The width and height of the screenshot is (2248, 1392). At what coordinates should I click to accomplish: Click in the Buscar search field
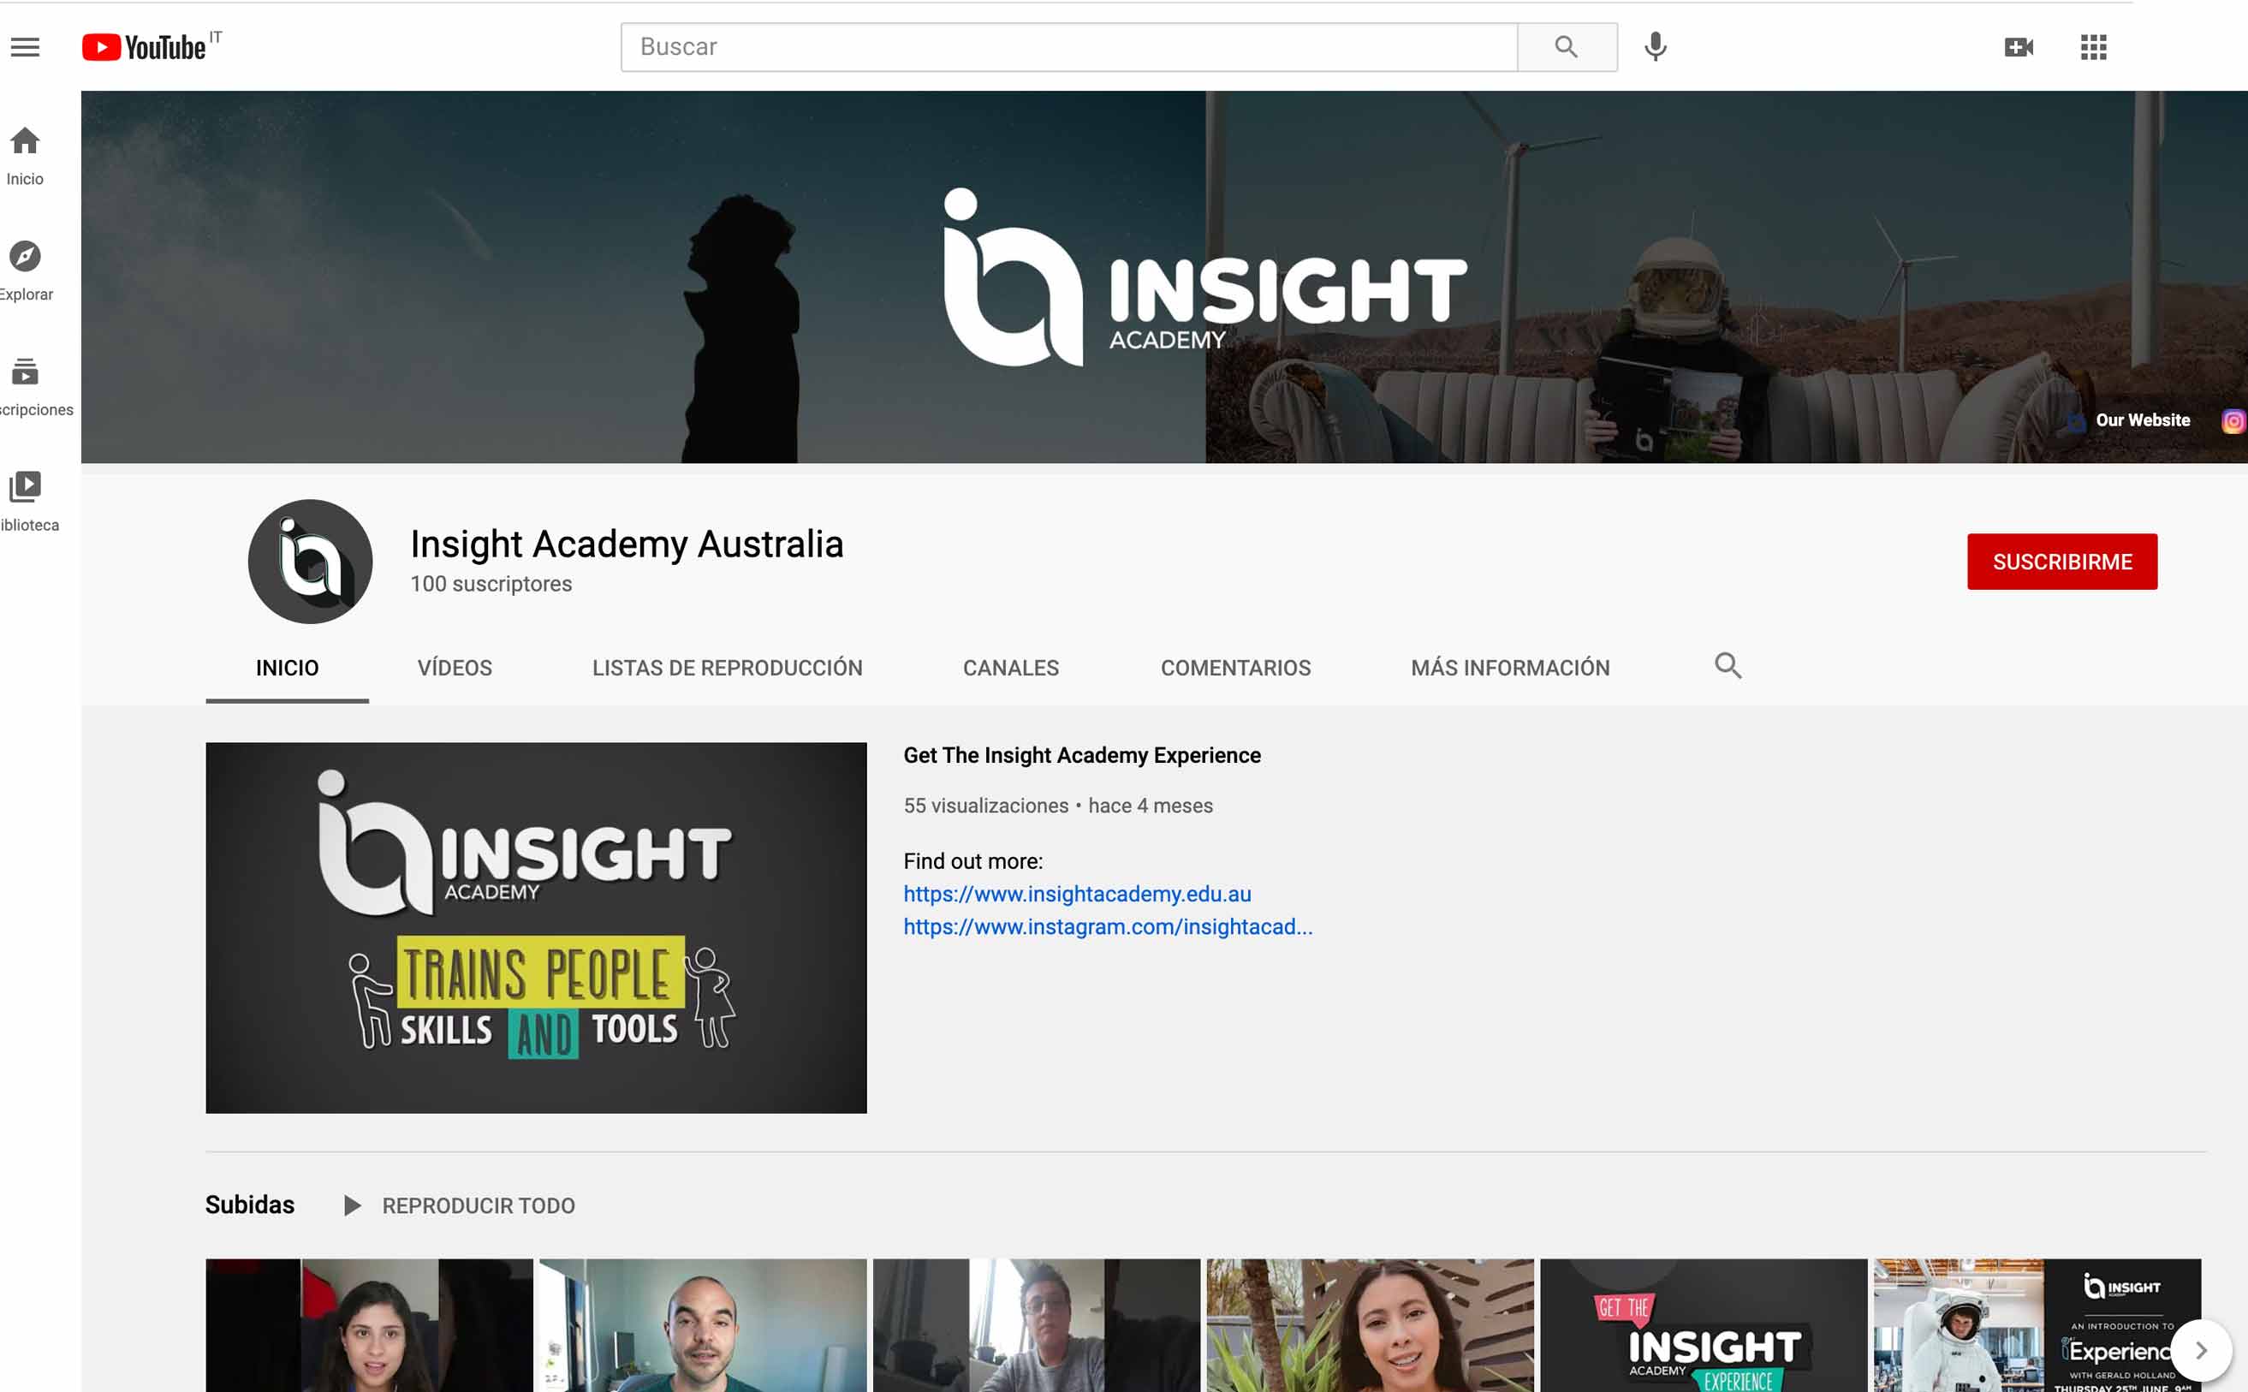click(x=1068, y=47)
